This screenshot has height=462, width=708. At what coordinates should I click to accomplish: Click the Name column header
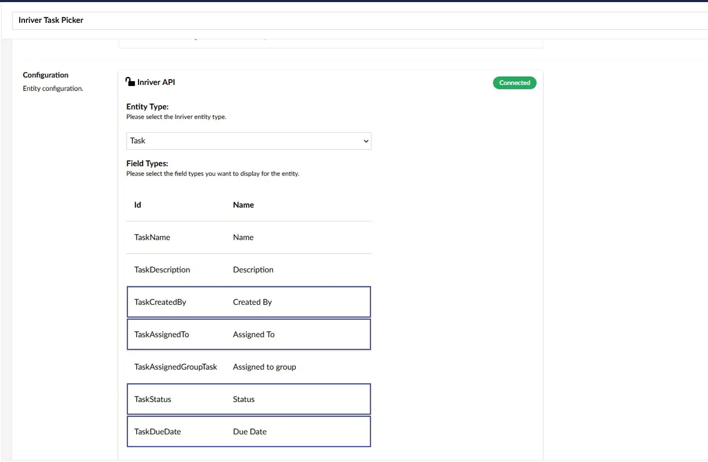point(244,205)
